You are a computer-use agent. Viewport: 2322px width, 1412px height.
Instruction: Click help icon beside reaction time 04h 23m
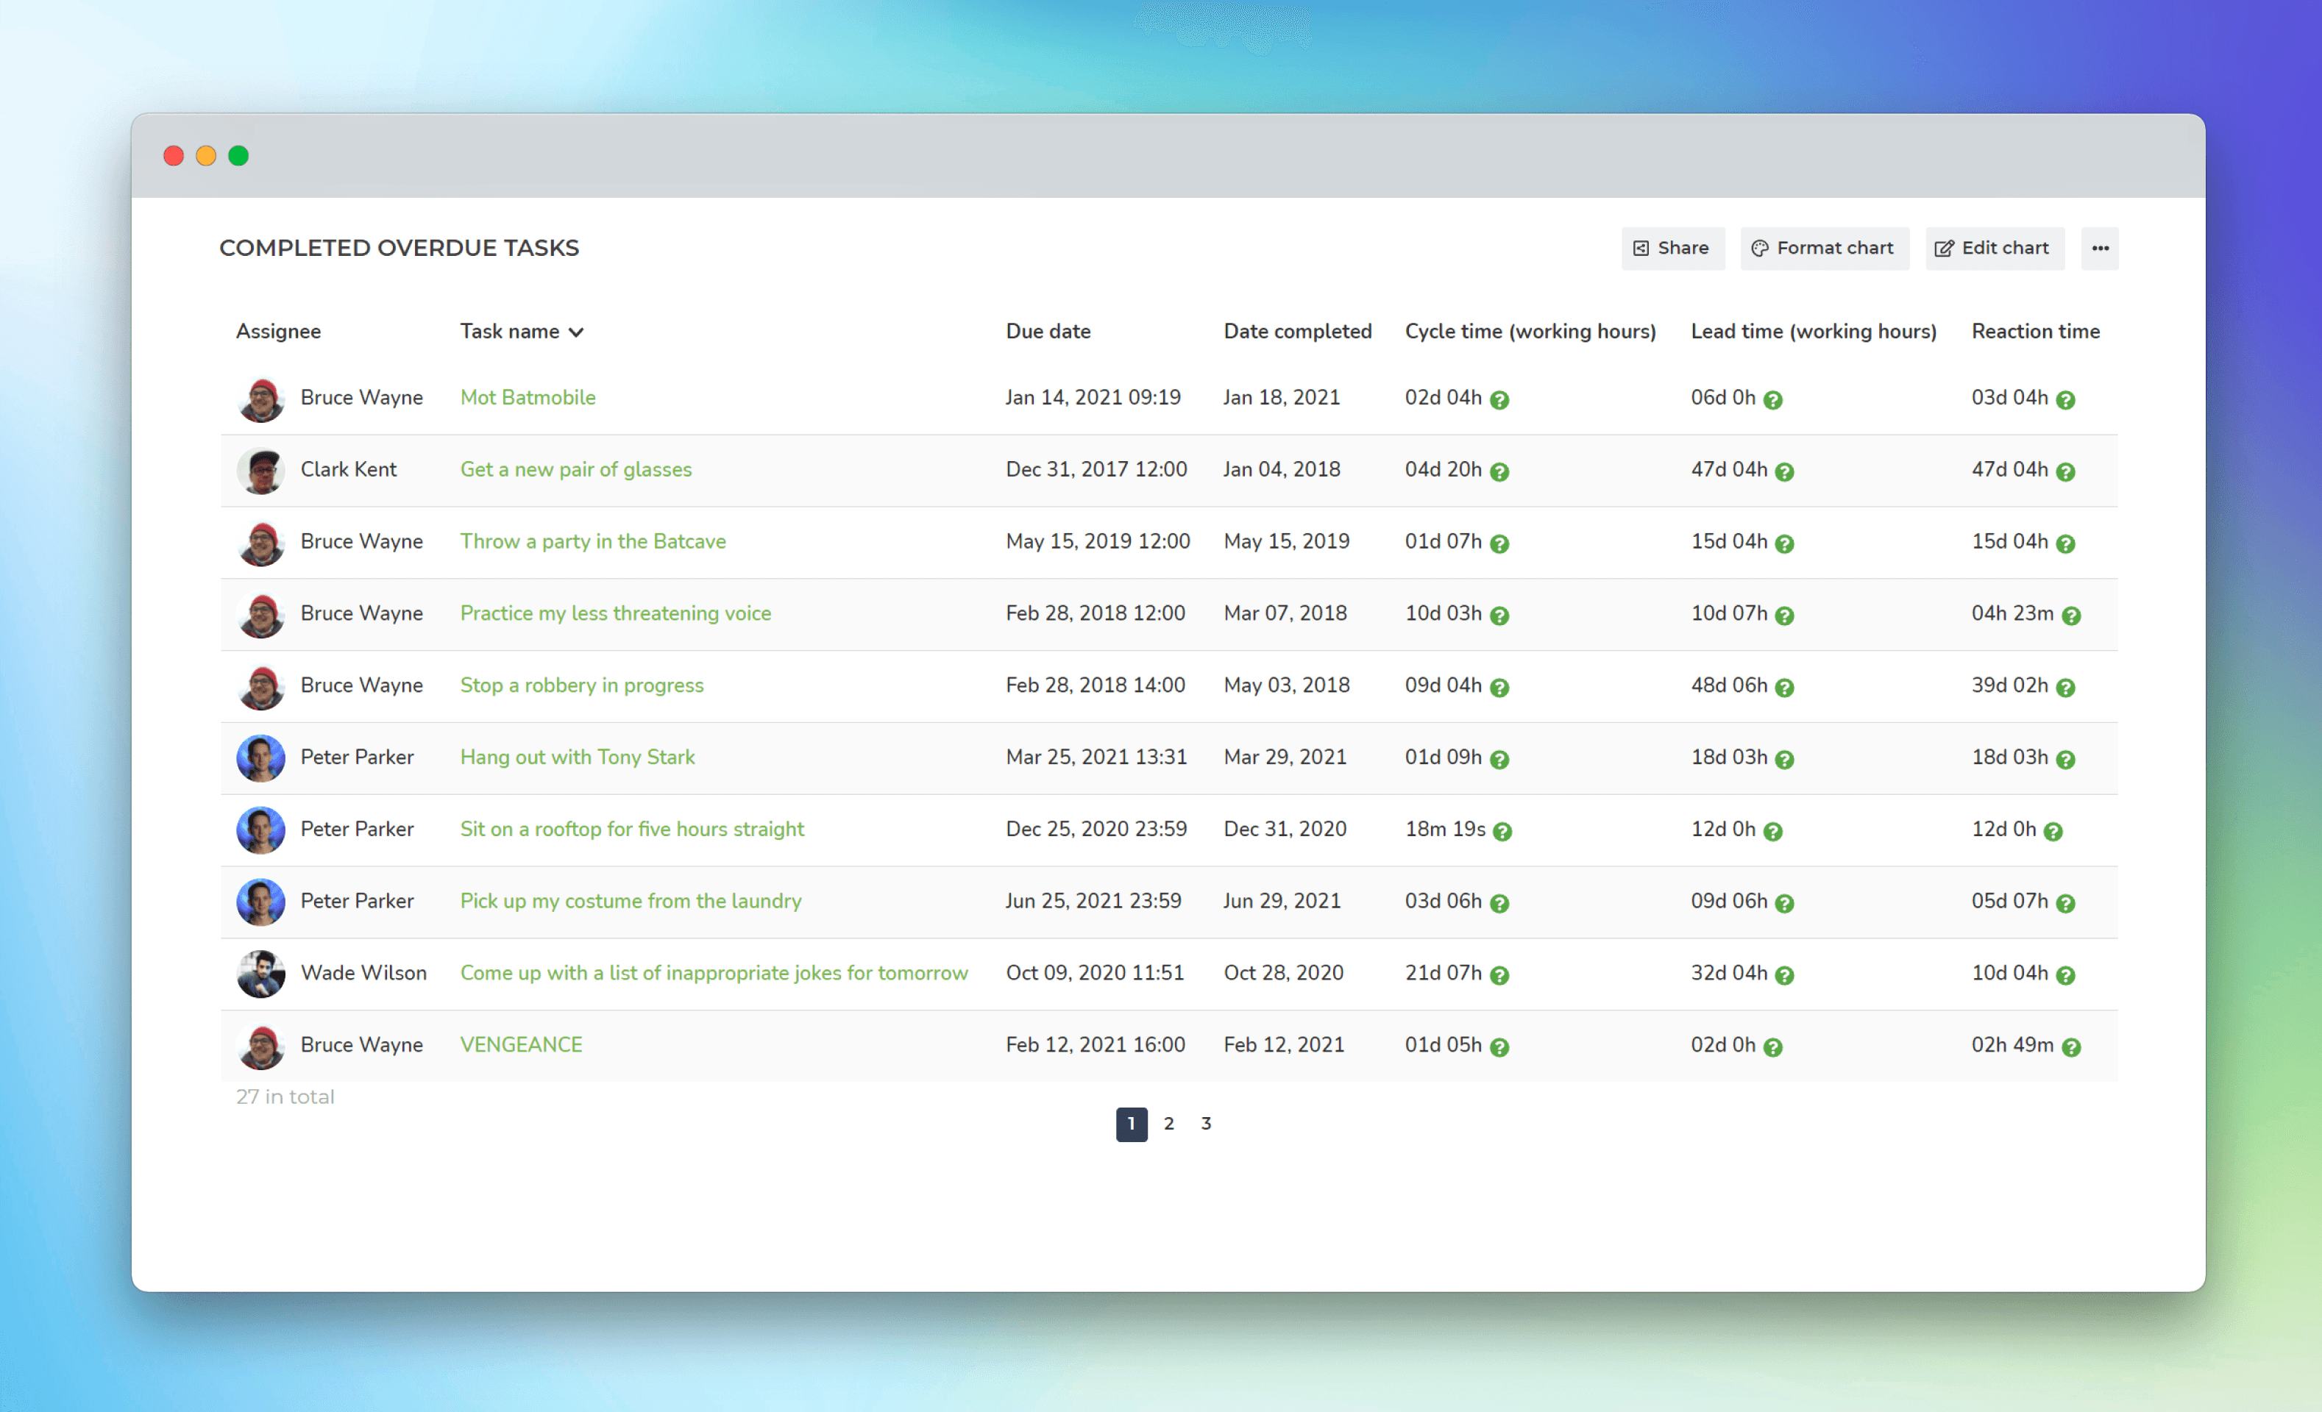2070,616
